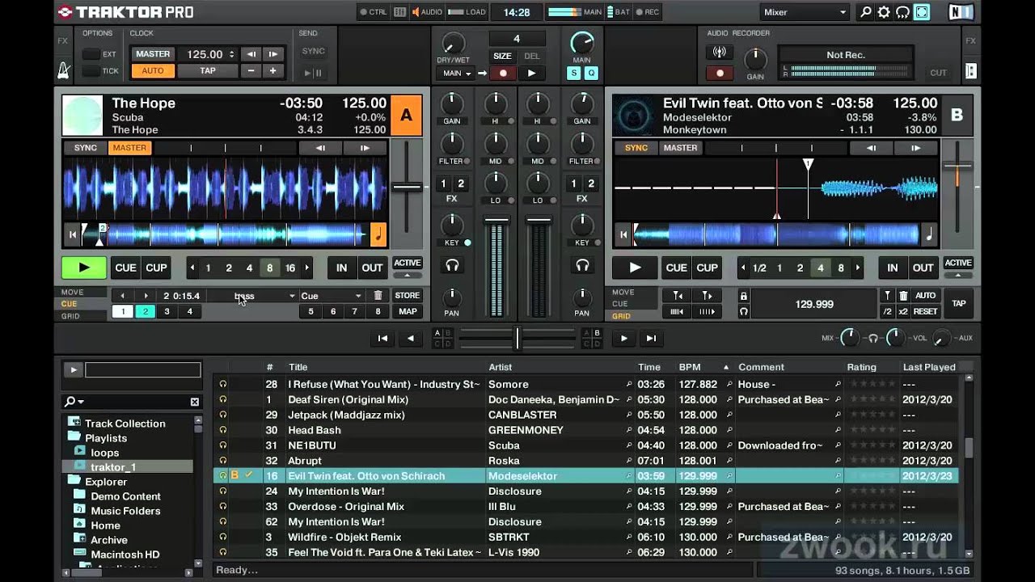Switch Deck B advanced panel to CUE
Screen dimensions: 1035x582
point(620,304)
